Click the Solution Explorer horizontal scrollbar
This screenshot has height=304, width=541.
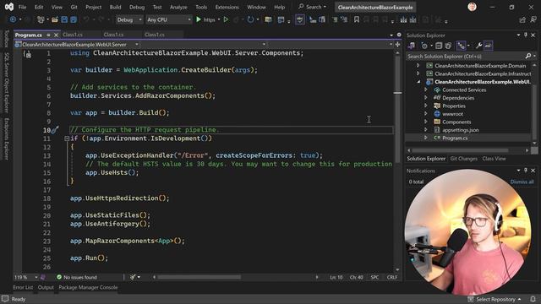coord(460,150)
